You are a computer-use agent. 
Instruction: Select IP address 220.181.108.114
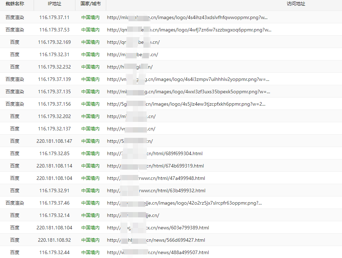[54, 166]
